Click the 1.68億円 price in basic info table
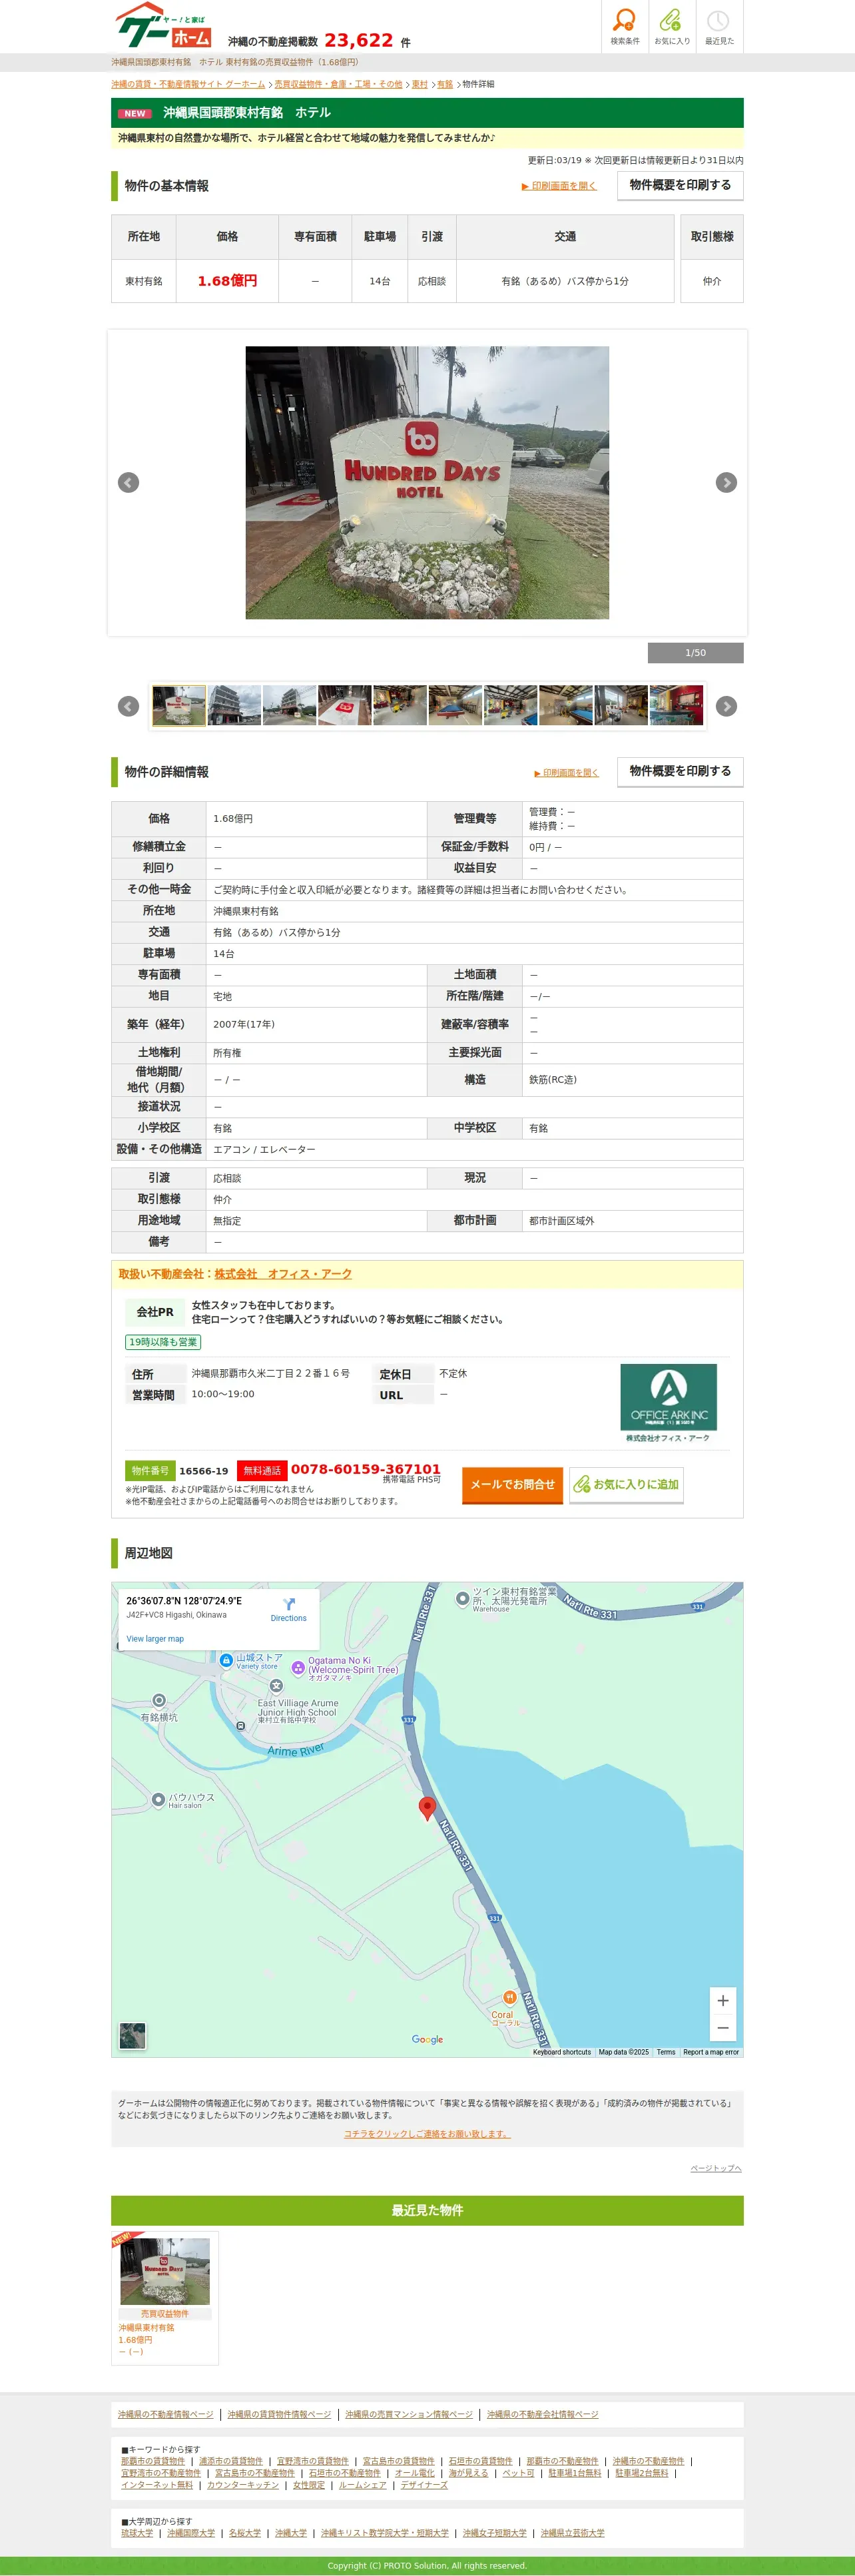This screenshot has height=2576, width=855. pyautogui.click(x=227, y=281)
